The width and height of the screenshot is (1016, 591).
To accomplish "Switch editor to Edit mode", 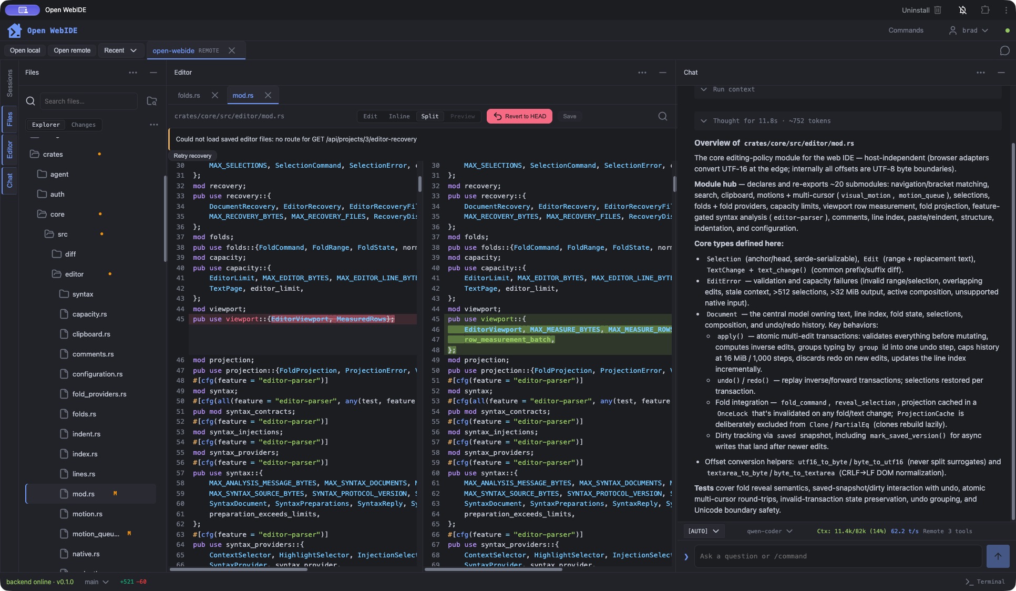I will 370,116.
